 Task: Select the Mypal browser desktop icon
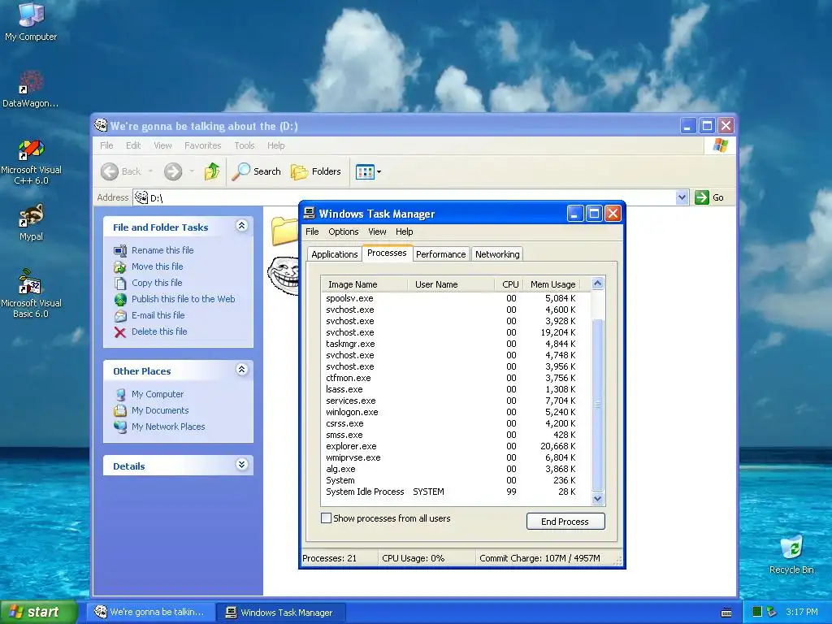pyautogui.click(x=31, y=222)
